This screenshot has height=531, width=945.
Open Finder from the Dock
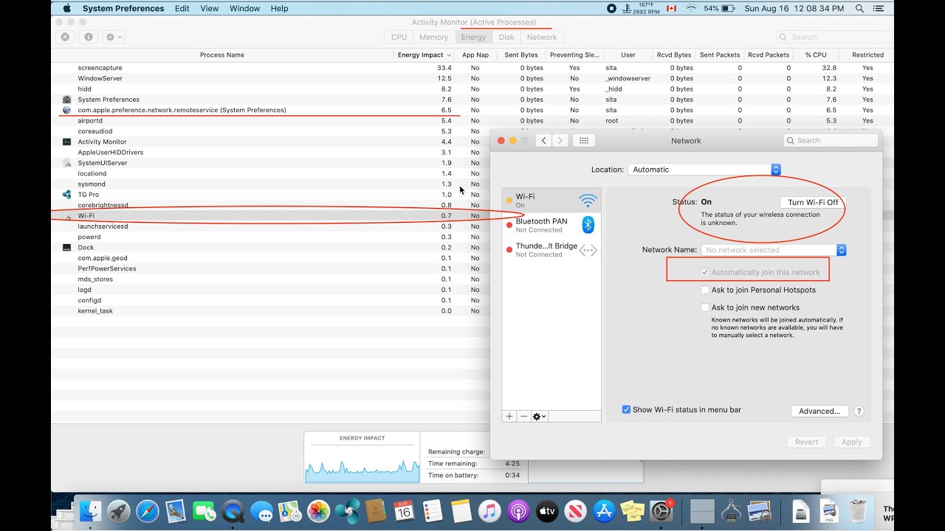point(92,510)
